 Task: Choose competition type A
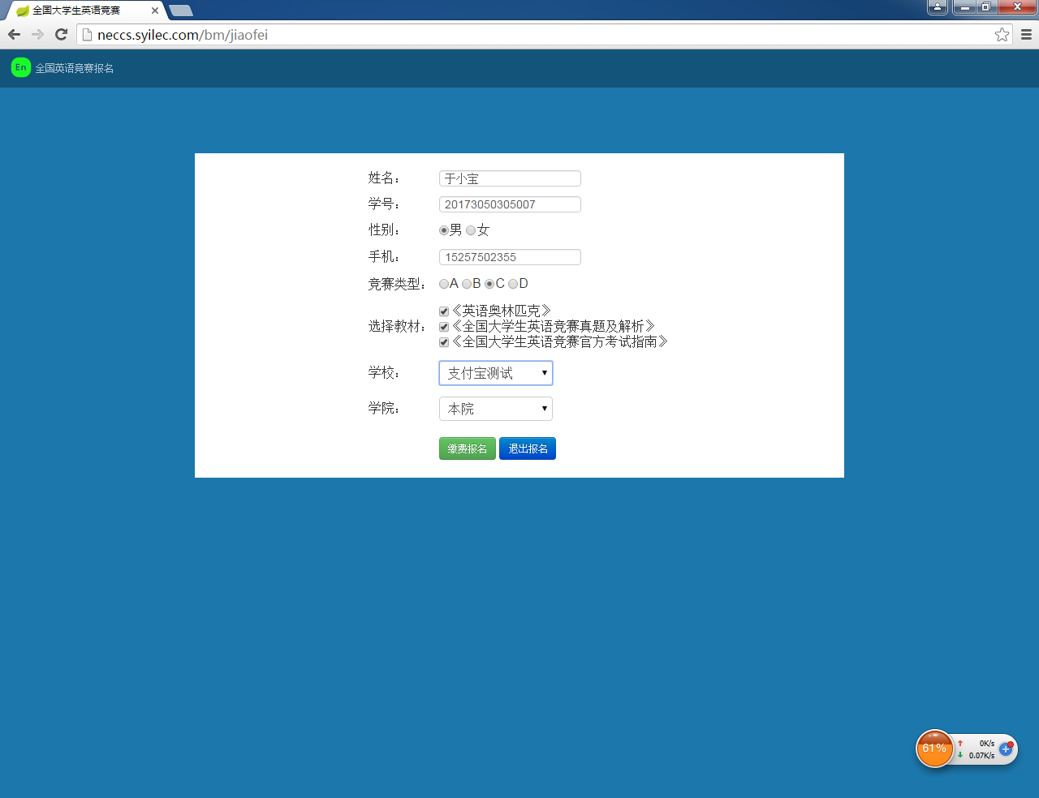[444, 284]
